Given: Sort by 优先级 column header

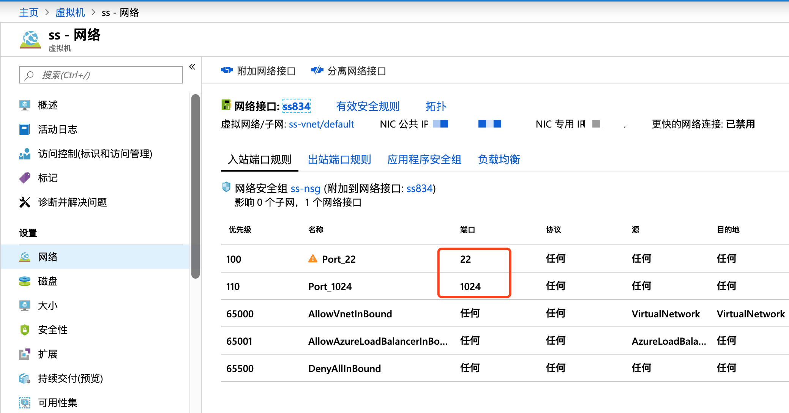Looking at the screenshot, I should [240, 230].
